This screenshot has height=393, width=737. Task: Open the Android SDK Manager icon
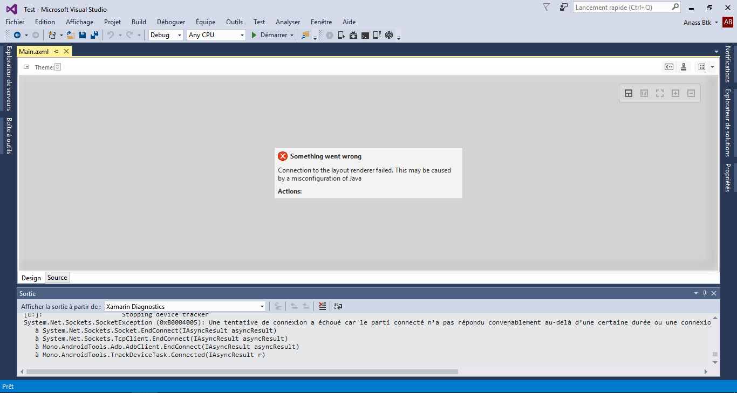point(353,35)
